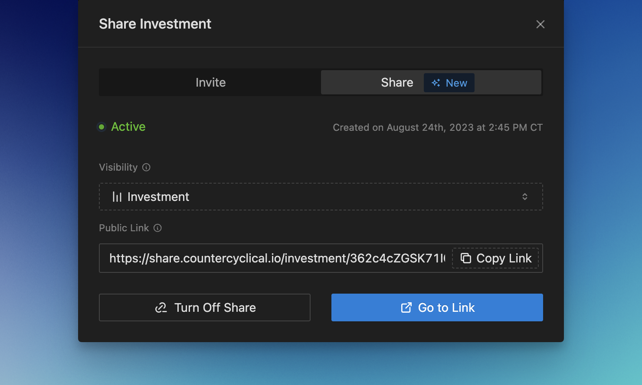Screen dimensions: 642x385
Task: Click the green Active status dot
Action: 102,127
